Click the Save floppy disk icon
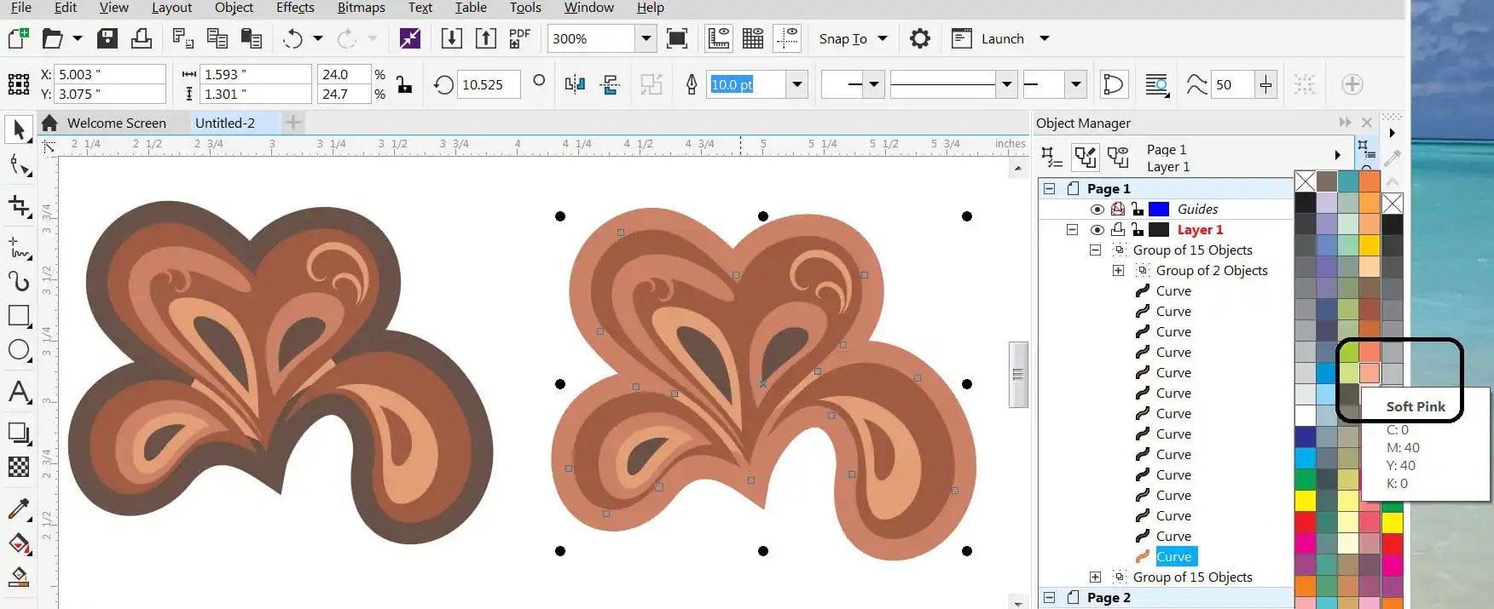The height and width of the screenshot is (609, 1494). [x=107, y=38]
